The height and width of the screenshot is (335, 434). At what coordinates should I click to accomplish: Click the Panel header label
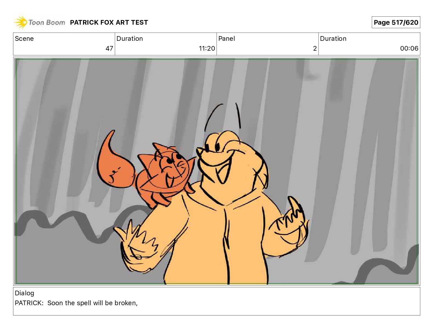pos(227,39)
